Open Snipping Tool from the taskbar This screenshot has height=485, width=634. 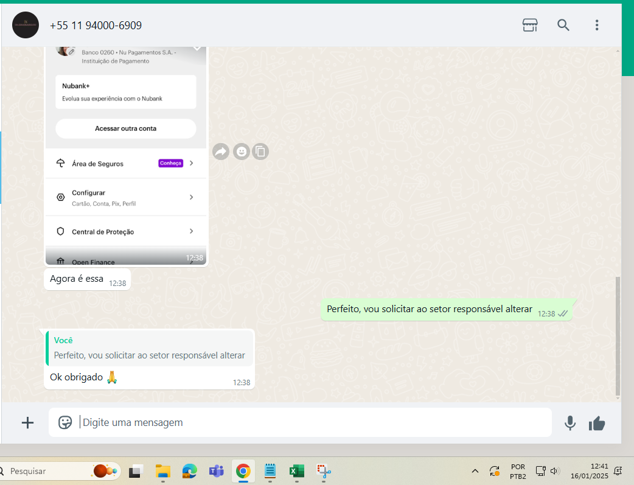click(324, 471)
